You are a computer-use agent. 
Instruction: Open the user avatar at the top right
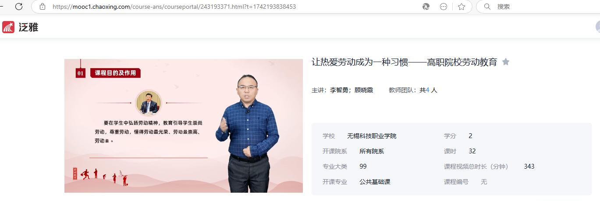(x=598, y=27)
